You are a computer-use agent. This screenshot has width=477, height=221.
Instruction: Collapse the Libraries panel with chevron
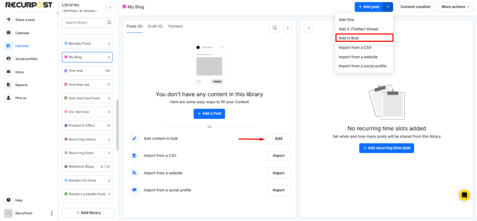110,7
